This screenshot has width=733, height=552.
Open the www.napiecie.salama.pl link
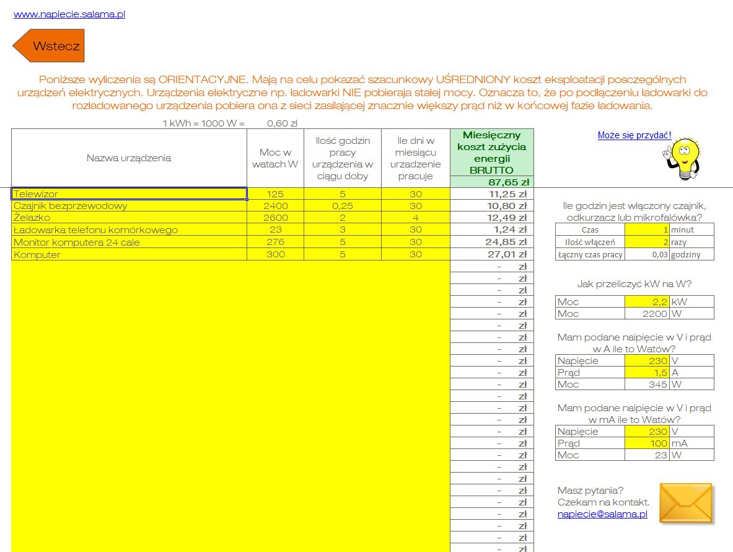pos(69,14)
